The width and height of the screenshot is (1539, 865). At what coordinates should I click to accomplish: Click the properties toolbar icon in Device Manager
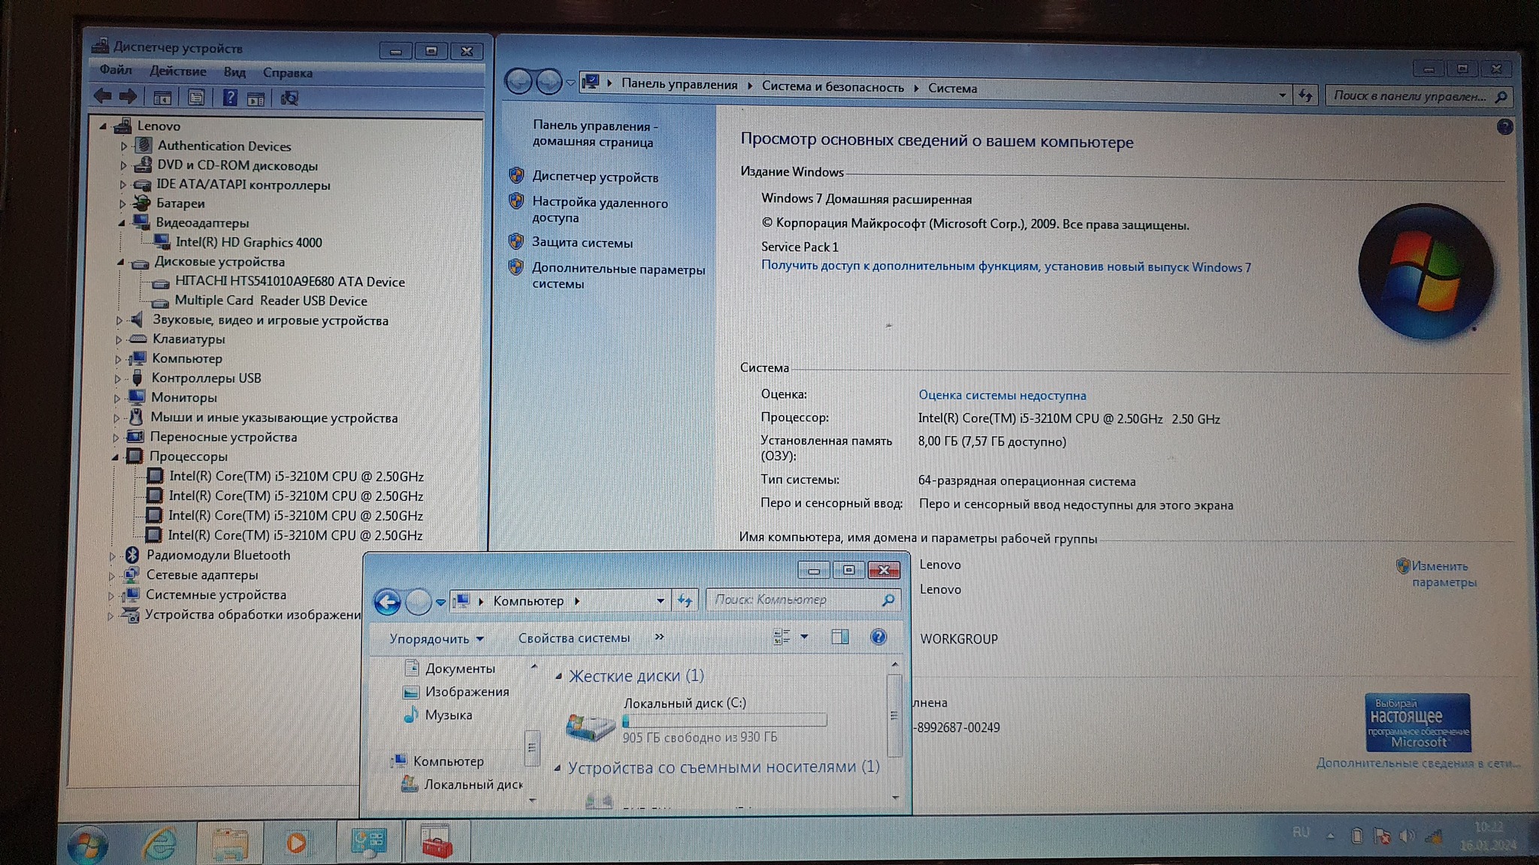196,98
